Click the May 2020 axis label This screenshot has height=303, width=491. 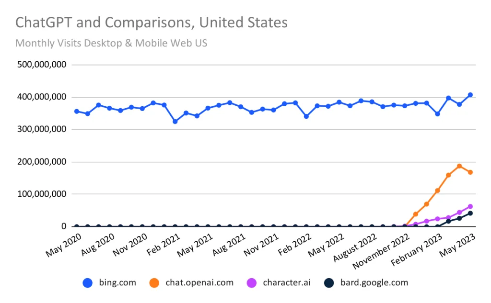(x=64, y=246)
